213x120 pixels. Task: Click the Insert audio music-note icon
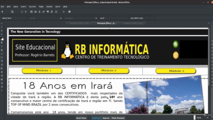pos(52,12)
